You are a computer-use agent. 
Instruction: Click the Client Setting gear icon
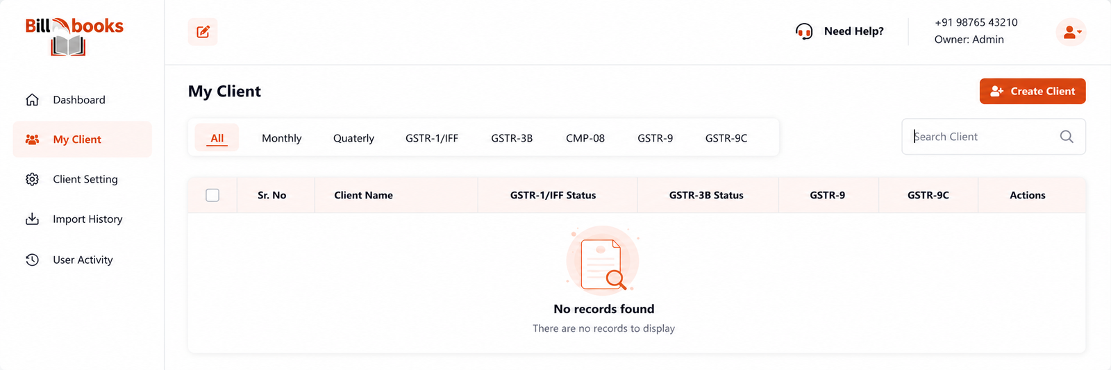[x=32, y=179]
